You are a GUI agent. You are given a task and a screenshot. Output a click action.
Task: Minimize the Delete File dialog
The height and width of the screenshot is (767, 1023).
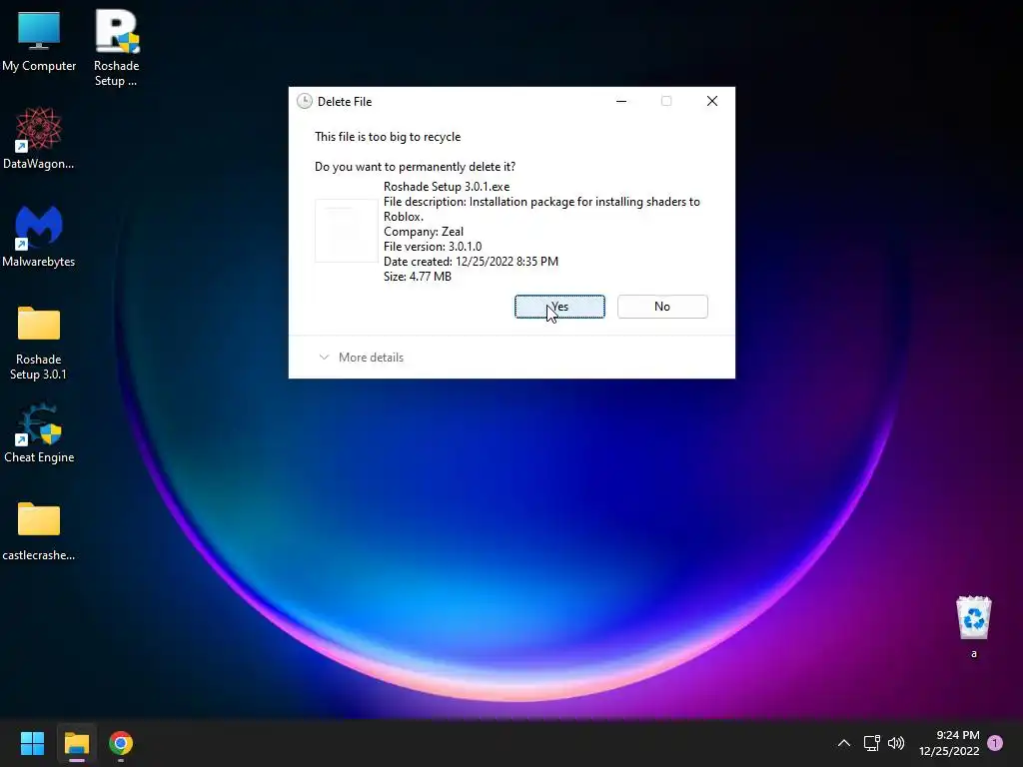[621, 101]
